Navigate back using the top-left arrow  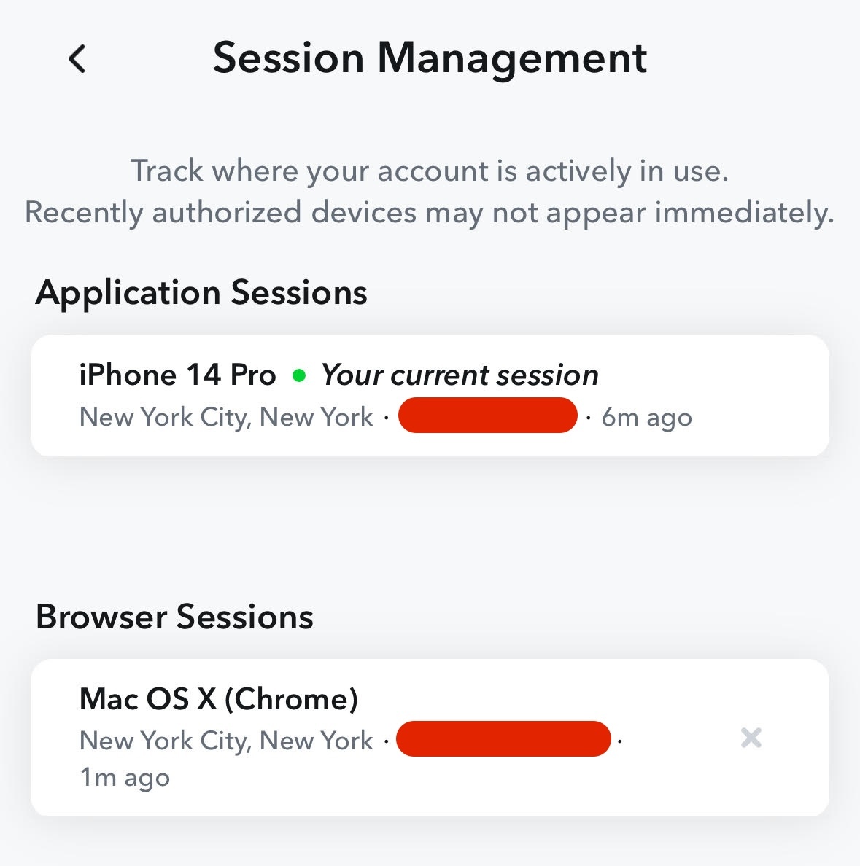click(76, 58)
